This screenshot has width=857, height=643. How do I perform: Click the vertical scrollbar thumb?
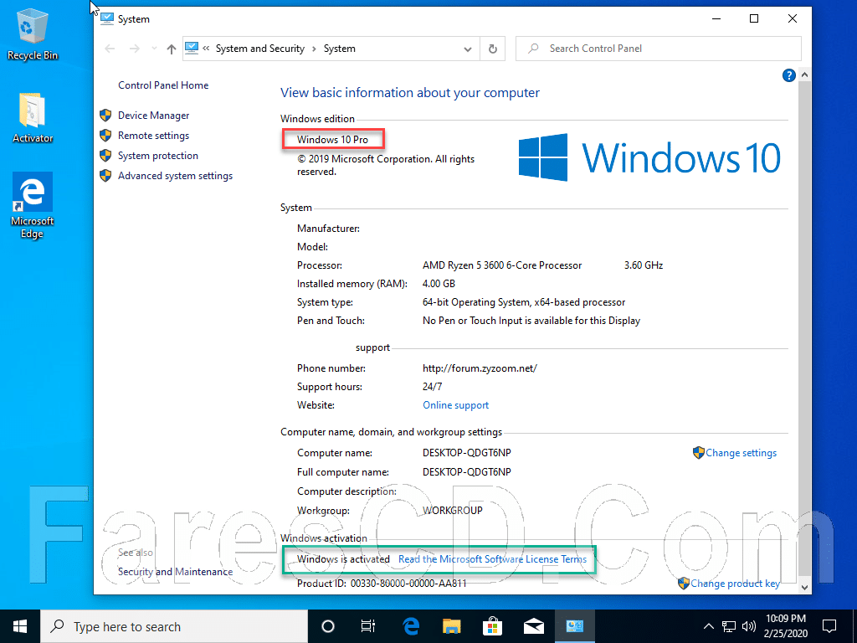pos(804,328)
